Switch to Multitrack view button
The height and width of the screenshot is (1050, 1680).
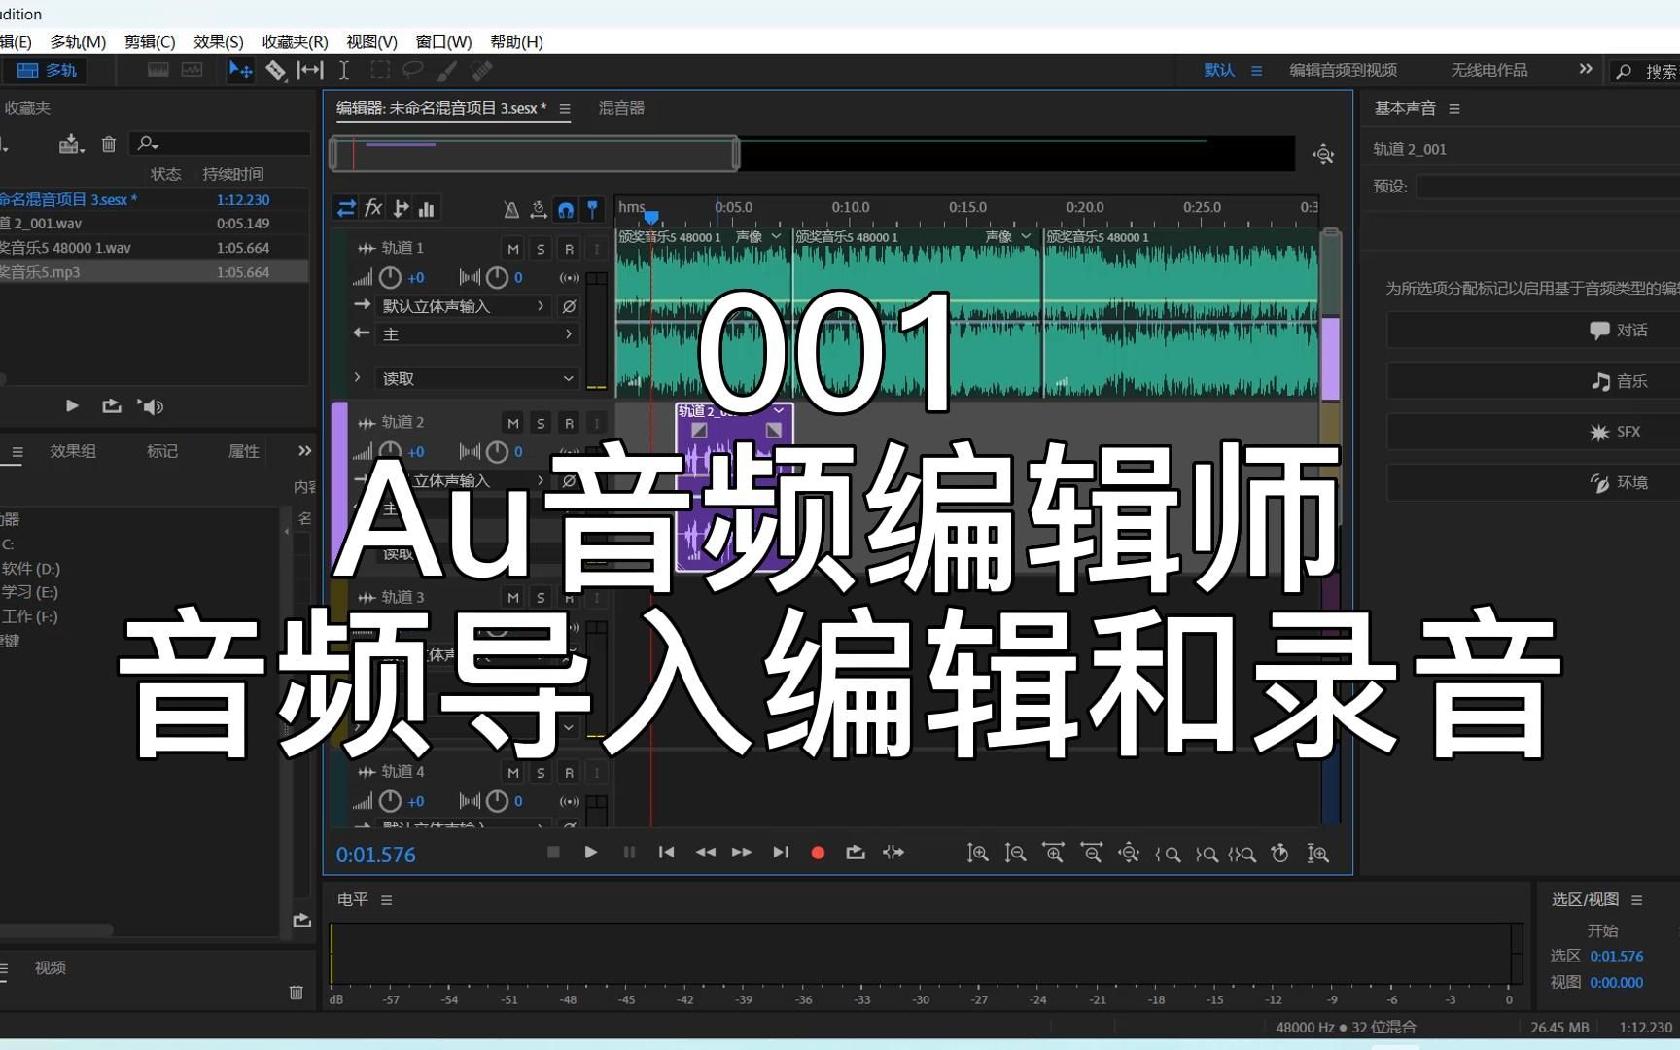pos(47,70)
